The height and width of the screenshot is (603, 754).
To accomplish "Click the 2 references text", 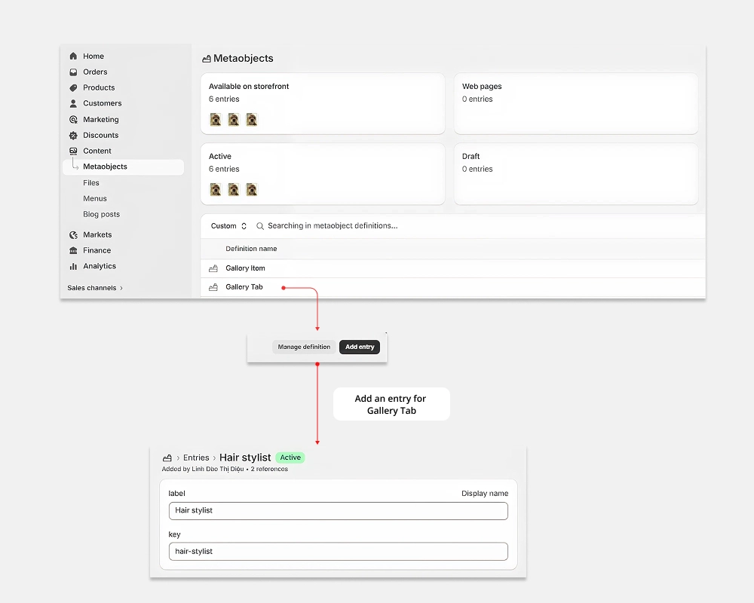I will click(x=269, y=470).
